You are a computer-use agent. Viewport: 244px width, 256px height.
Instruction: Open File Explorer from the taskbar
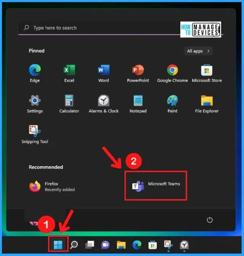click(121, 245)
